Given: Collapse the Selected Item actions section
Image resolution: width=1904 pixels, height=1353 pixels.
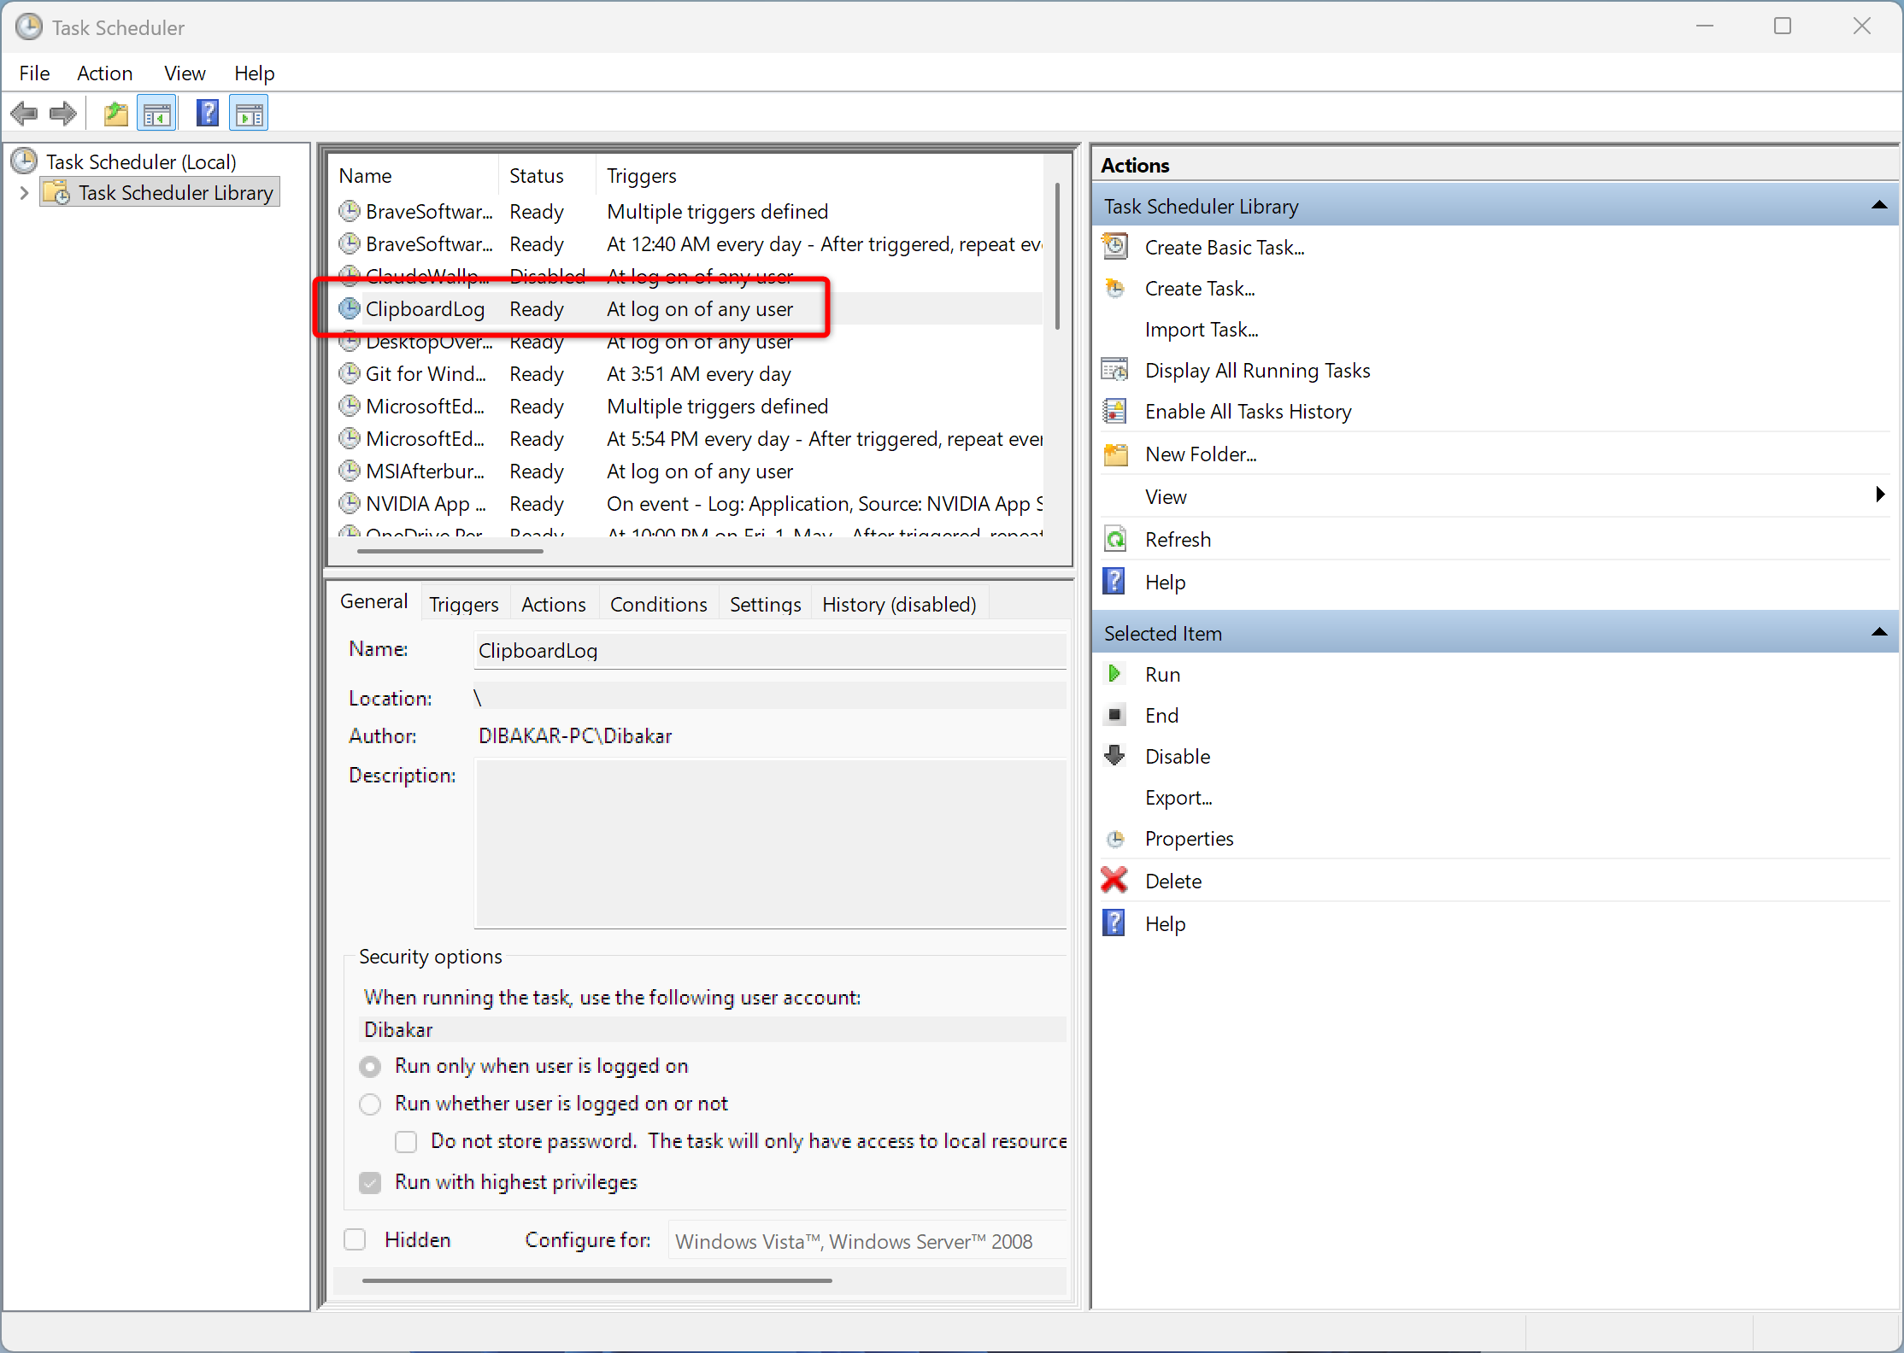Looking at the screenshot, I should coord(1879,632).
